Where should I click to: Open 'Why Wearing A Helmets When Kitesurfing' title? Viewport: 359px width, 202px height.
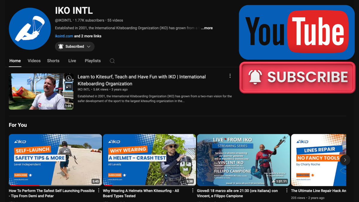point(141,193)
